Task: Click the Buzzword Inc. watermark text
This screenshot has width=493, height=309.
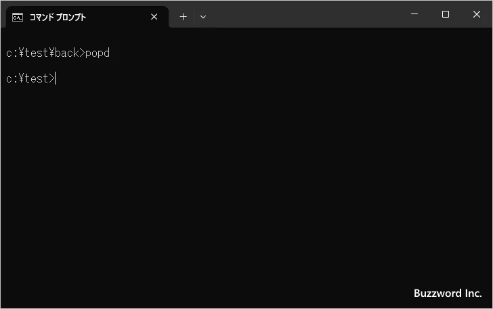Action: point(448,293)
